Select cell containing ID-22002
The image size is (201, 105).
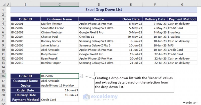[25, 28]
